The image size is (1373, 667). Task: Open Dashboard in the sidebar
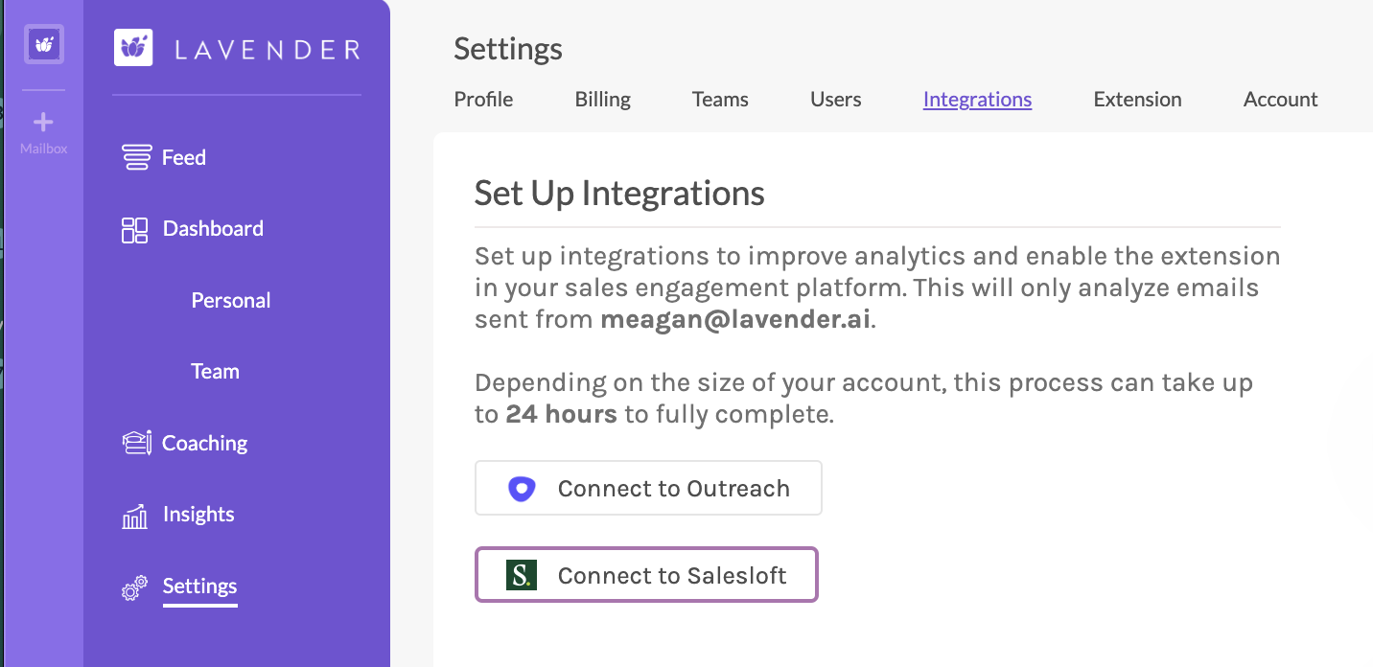click(213, 228)
